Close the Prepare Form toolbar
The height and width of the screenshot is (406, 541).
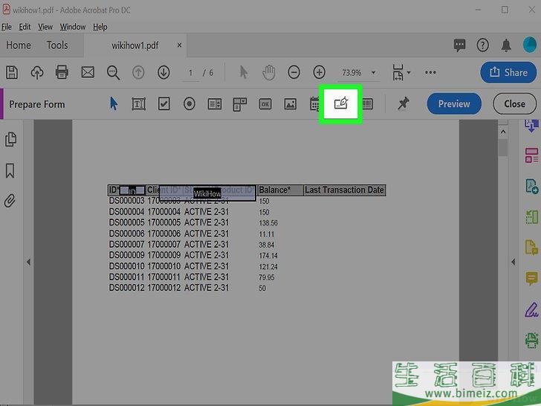(514, 103)
